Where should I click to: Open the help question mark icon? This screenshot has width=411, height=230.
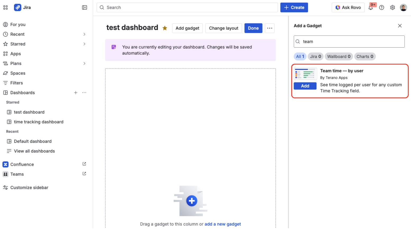(x=381, y=7)
